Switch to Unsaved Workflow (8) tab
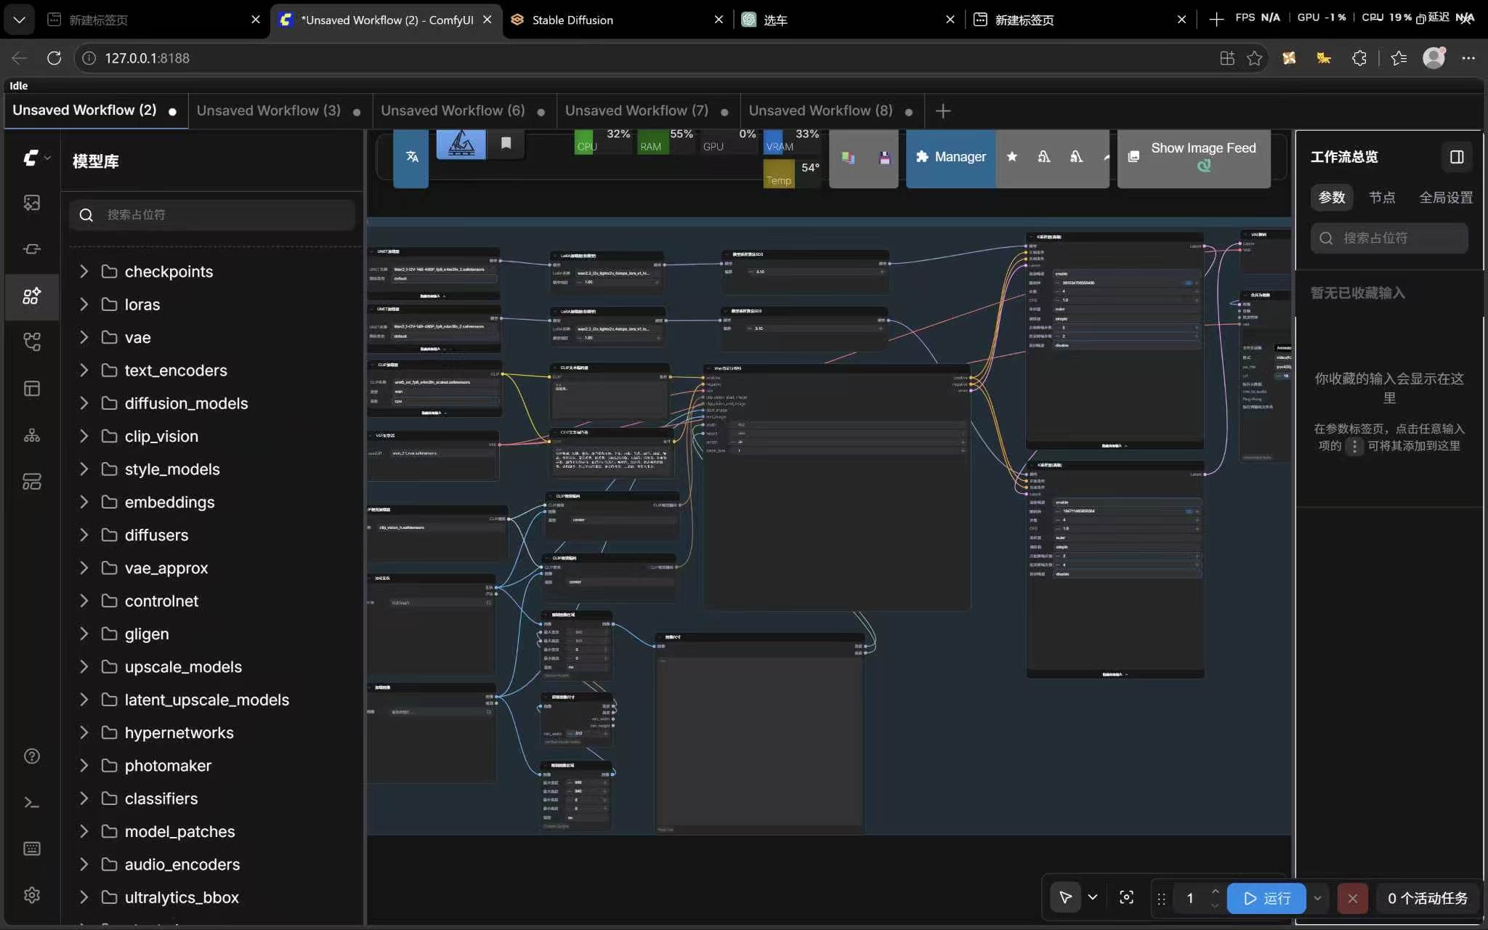This screenshot has width=1488, height=930. pyautogui.click(x=831, y=111)
